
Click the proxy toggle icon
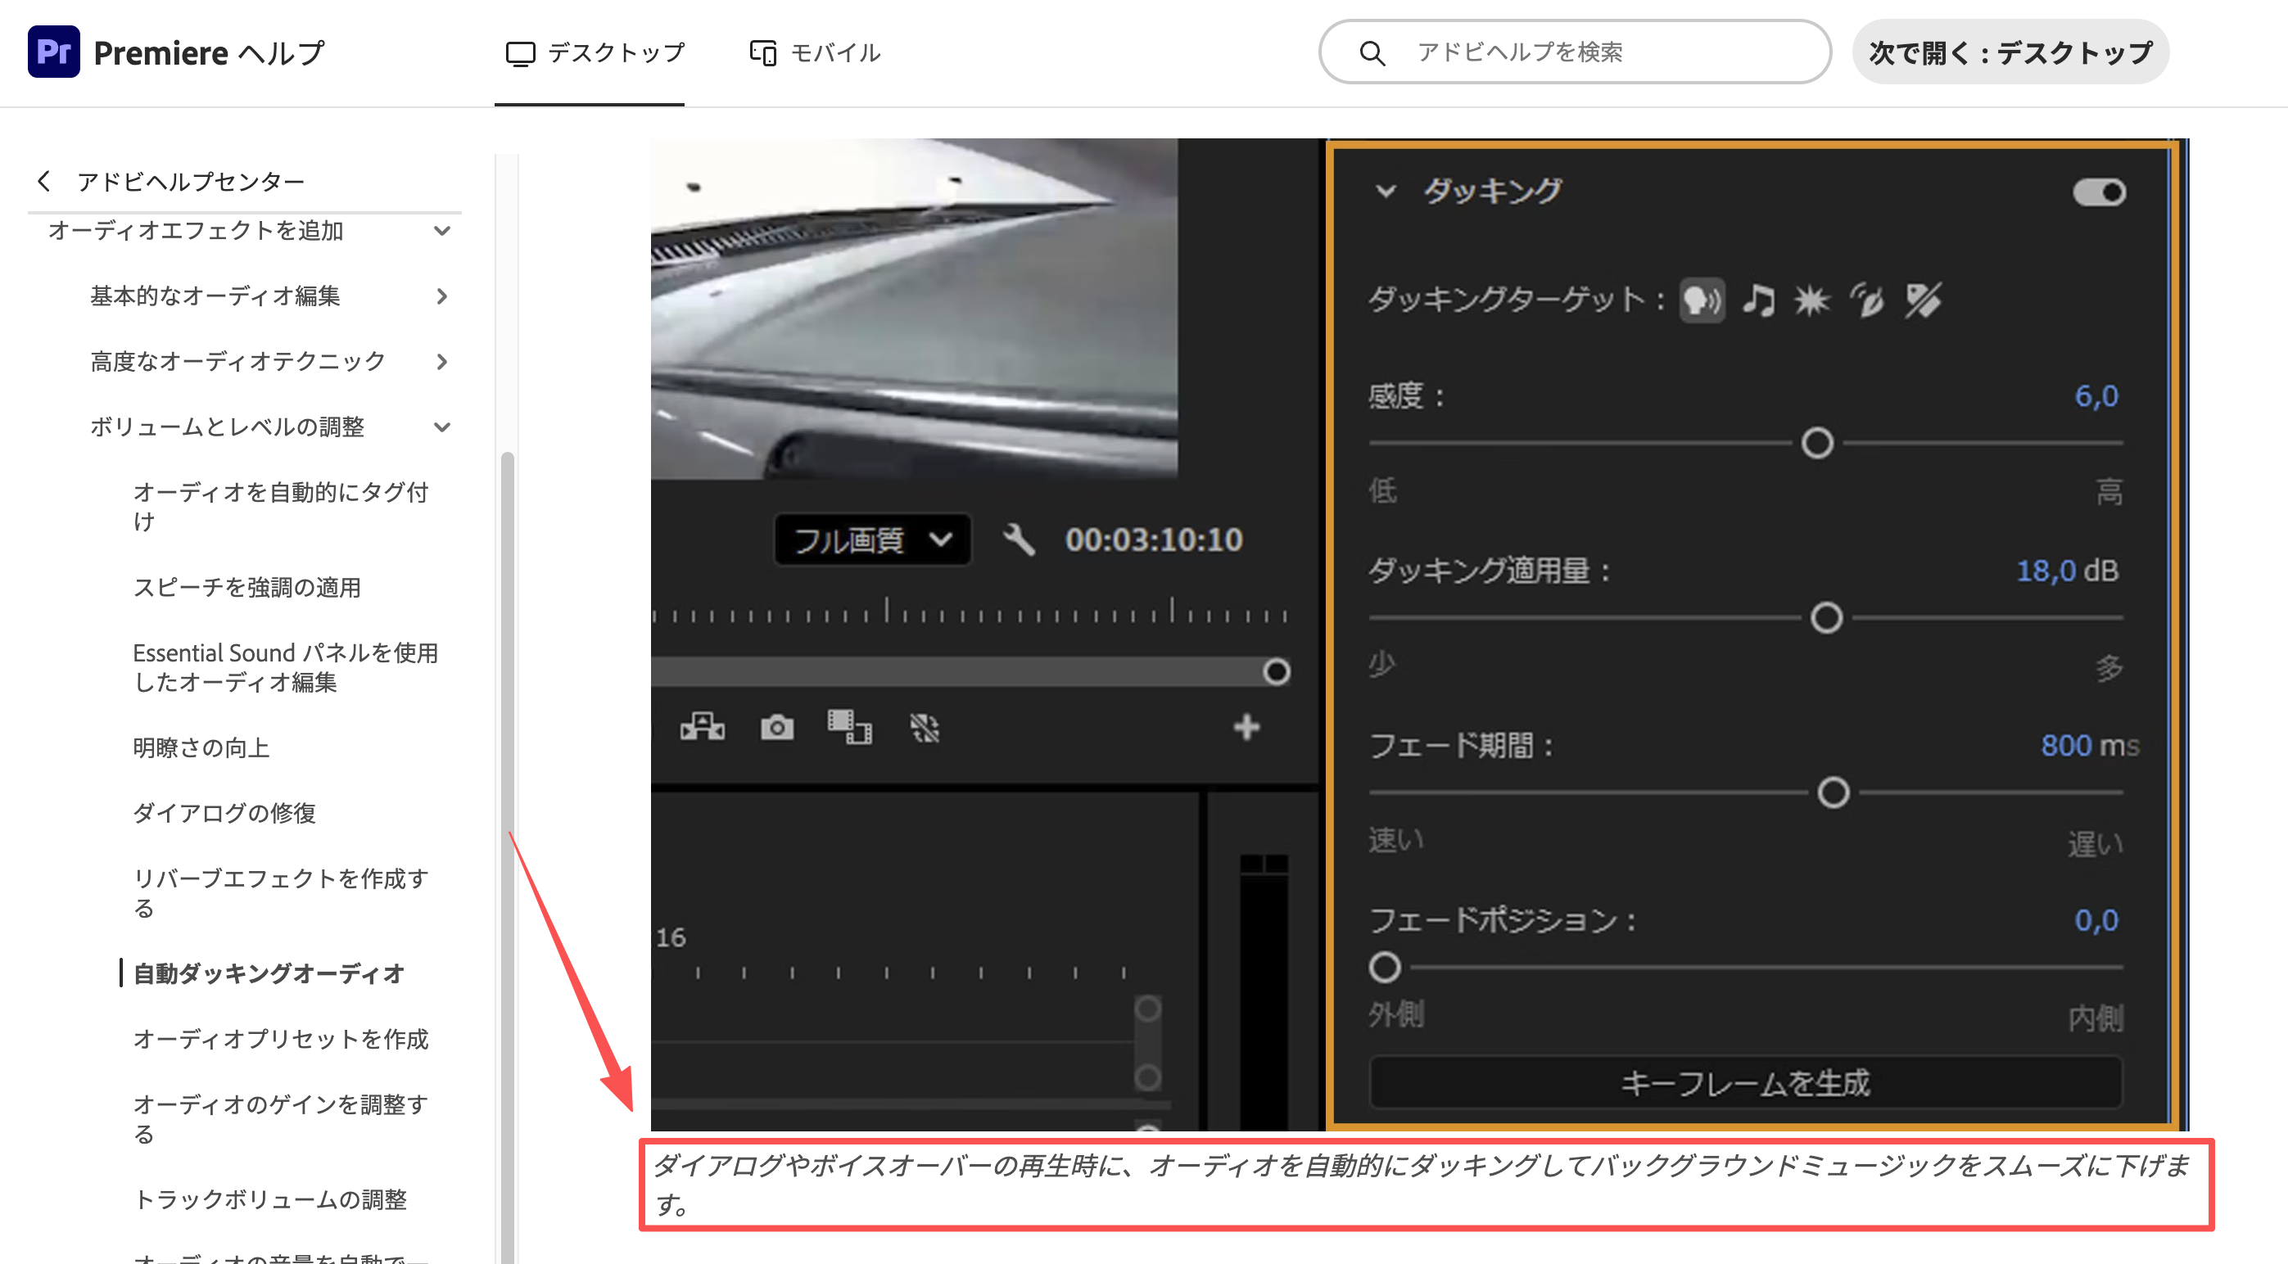pyautogui.click(x=925, y=728)
